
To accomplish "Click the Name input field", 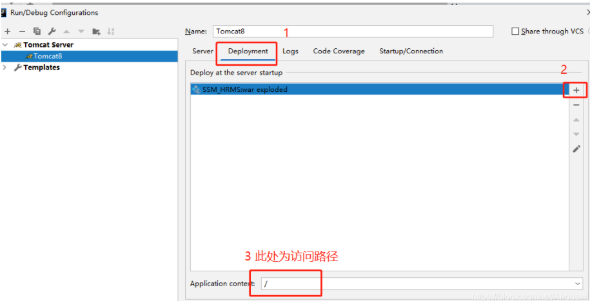I will [353, 32].
